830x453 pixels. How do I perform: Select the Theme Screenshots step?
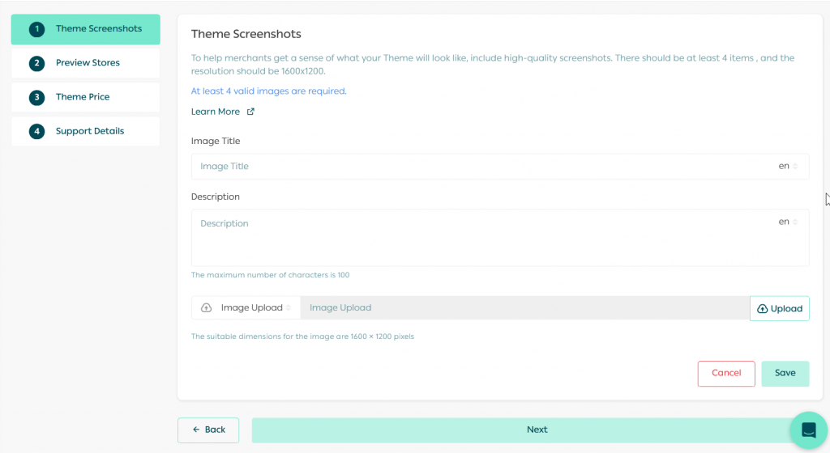98,29
